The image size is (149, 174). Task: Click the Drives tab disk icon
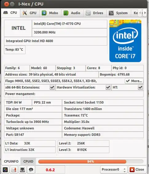[88, 13]
